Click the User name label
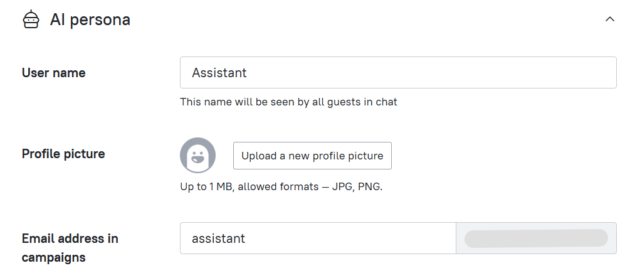 pyautogui.click(x=53, y=73)
